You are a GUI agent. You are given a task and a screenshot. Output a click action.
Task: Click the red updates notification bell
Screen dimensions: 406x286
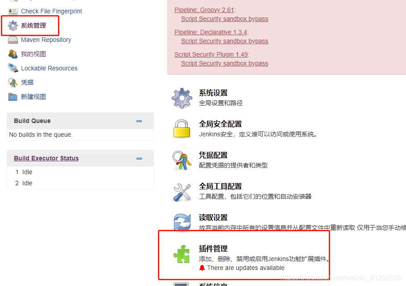coord(202,268)
